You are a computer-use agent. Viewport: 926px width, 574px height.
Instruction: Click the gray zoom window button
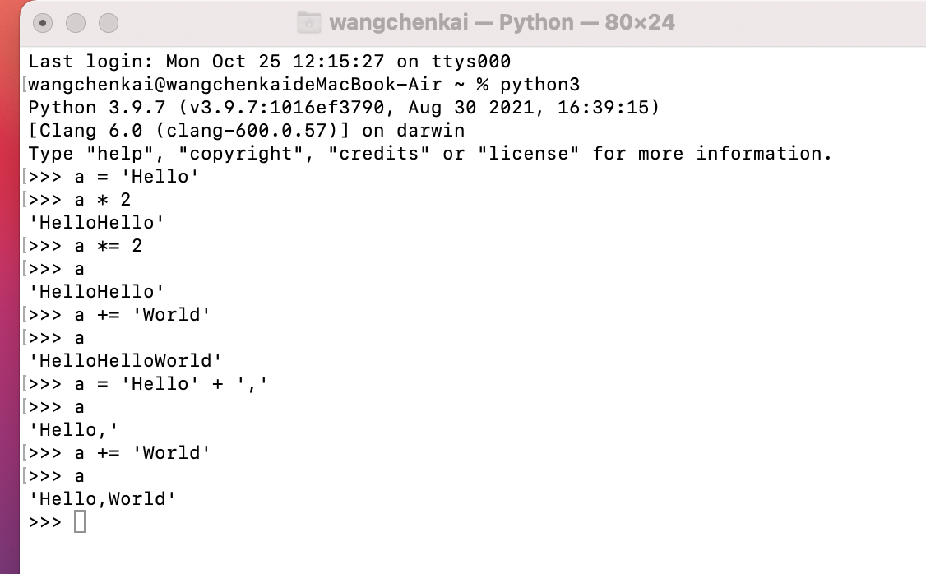click(107, 23)
